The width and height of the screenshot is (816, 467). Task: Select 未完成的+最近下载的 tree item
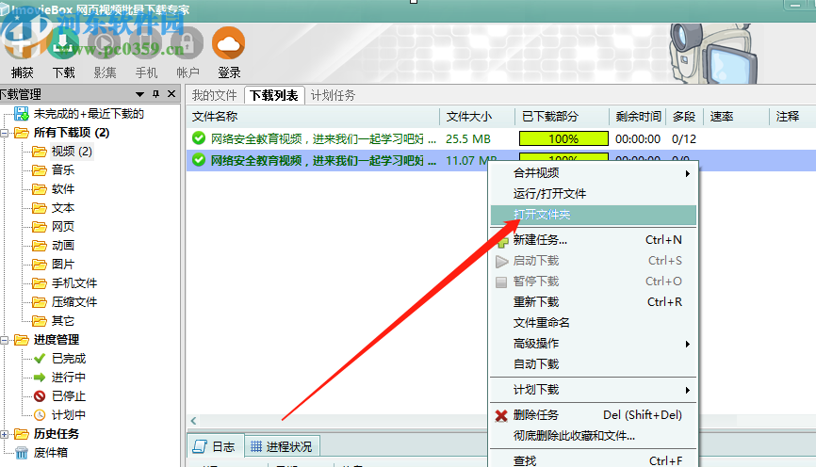89,113
